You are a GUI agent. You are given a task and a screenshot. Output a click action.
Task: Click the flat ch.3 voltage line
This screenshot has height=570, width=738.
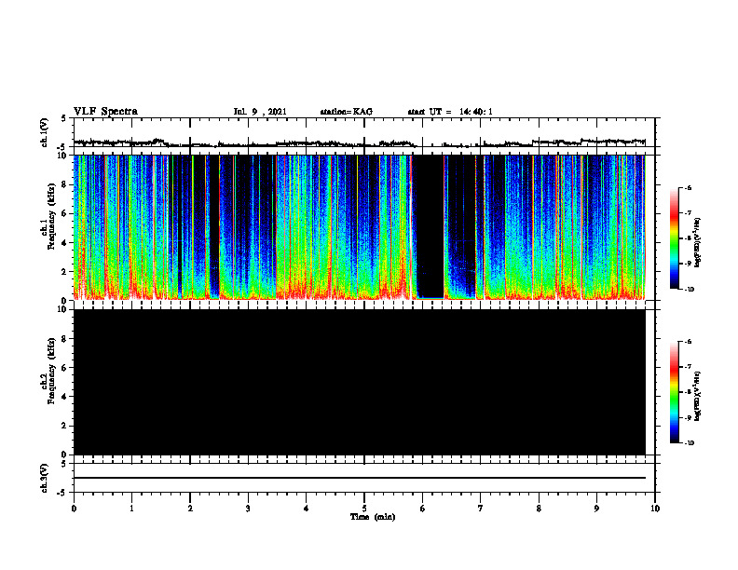coord(360,478)
